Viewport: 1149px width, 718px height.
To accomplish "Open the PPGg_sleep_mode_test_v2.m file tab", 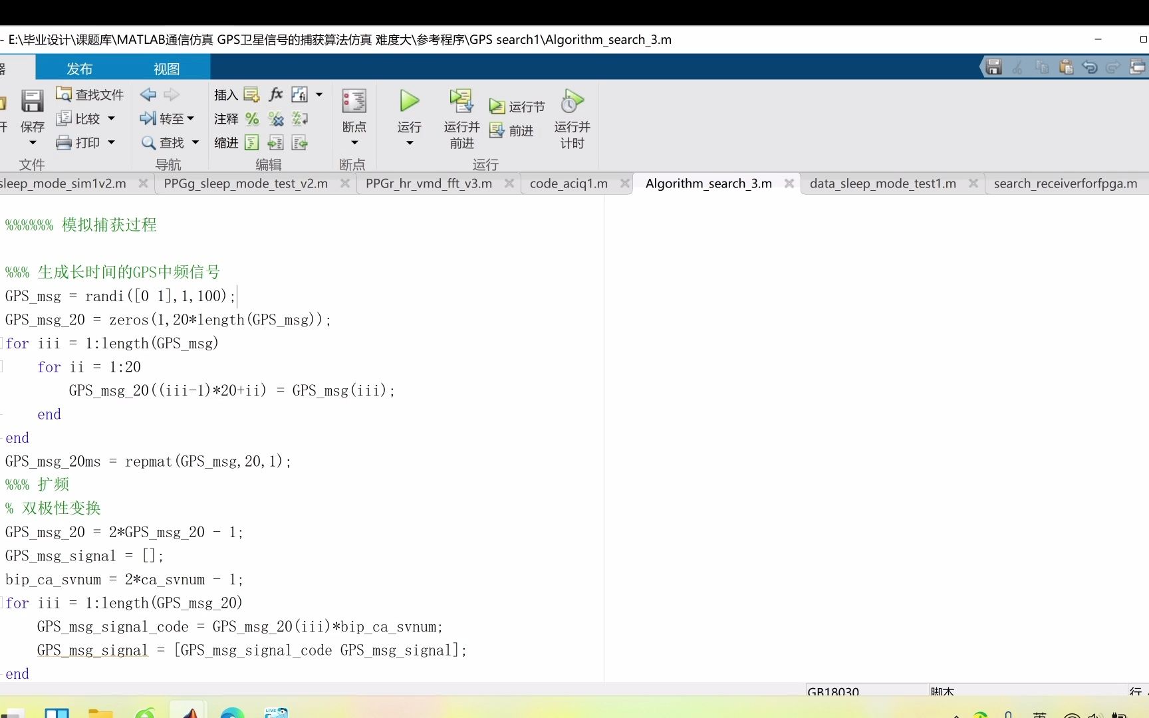I will point(245,183).
